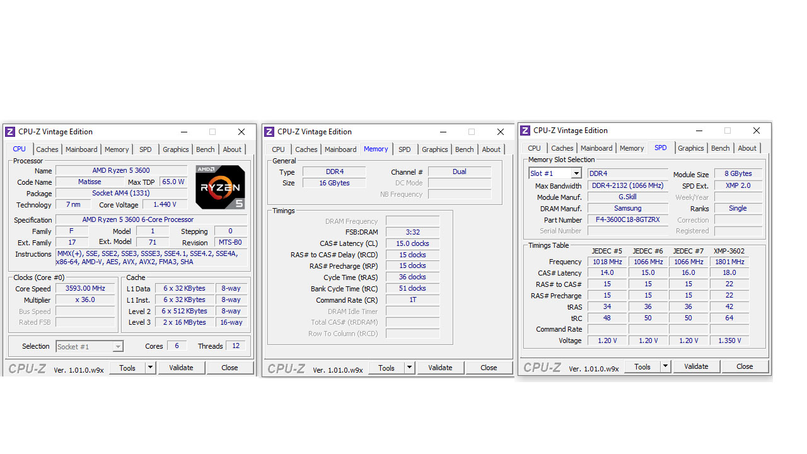Click the CPU-Z logo in the Memory window footer

[286, 368]
